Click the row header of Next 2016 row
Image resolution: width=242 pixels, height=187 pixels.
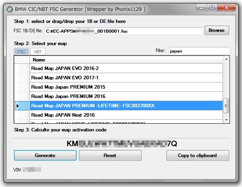22,115
